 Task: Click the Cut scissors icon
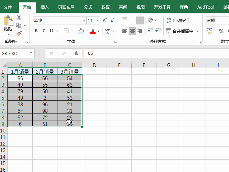[x=19, y=18]
